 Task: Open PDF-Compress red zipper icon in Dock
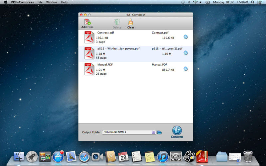click(x=202, y=156)
